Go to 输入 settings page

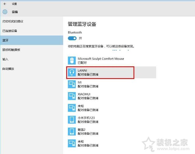[5, 59]
